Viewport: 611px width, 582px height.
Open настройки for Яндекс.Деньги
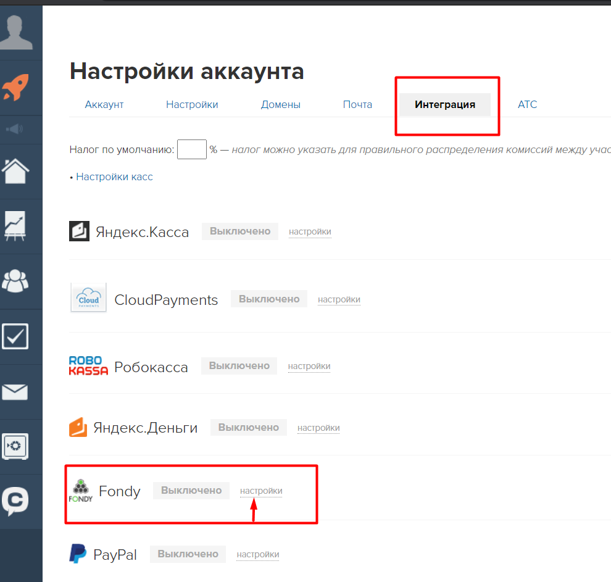[318, 428]
